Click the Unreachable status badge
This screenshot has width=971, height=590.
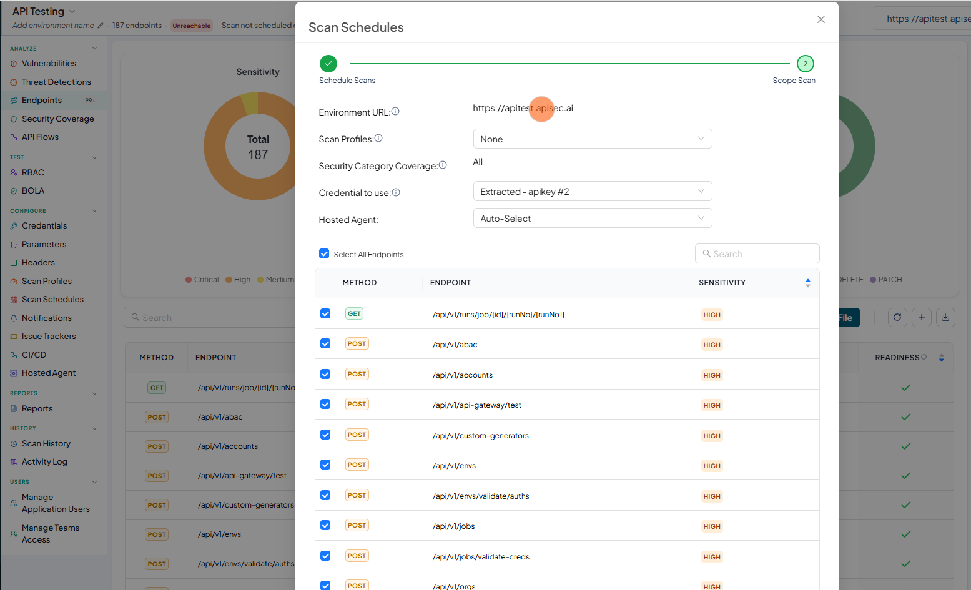[192, 26]
